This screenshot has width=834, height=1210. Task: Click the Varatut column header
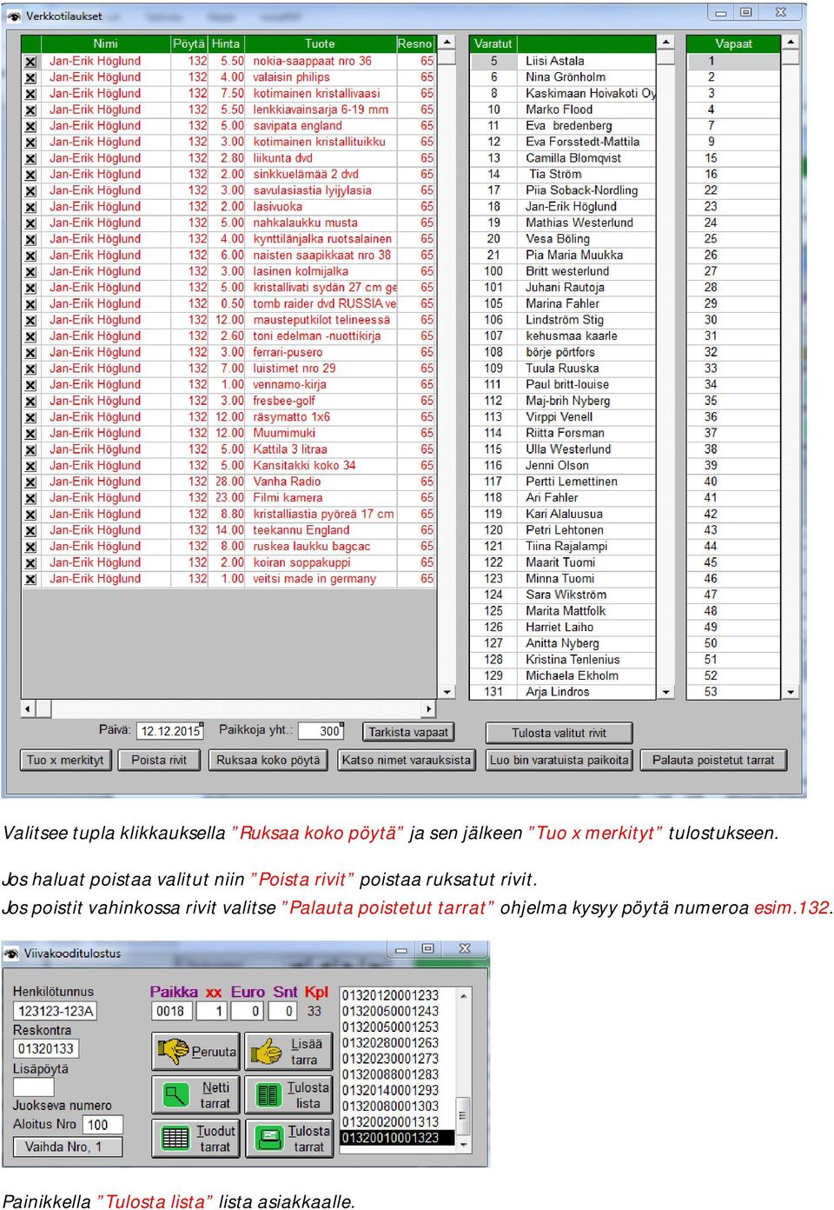pyautogui.click(x=493, y=43)
